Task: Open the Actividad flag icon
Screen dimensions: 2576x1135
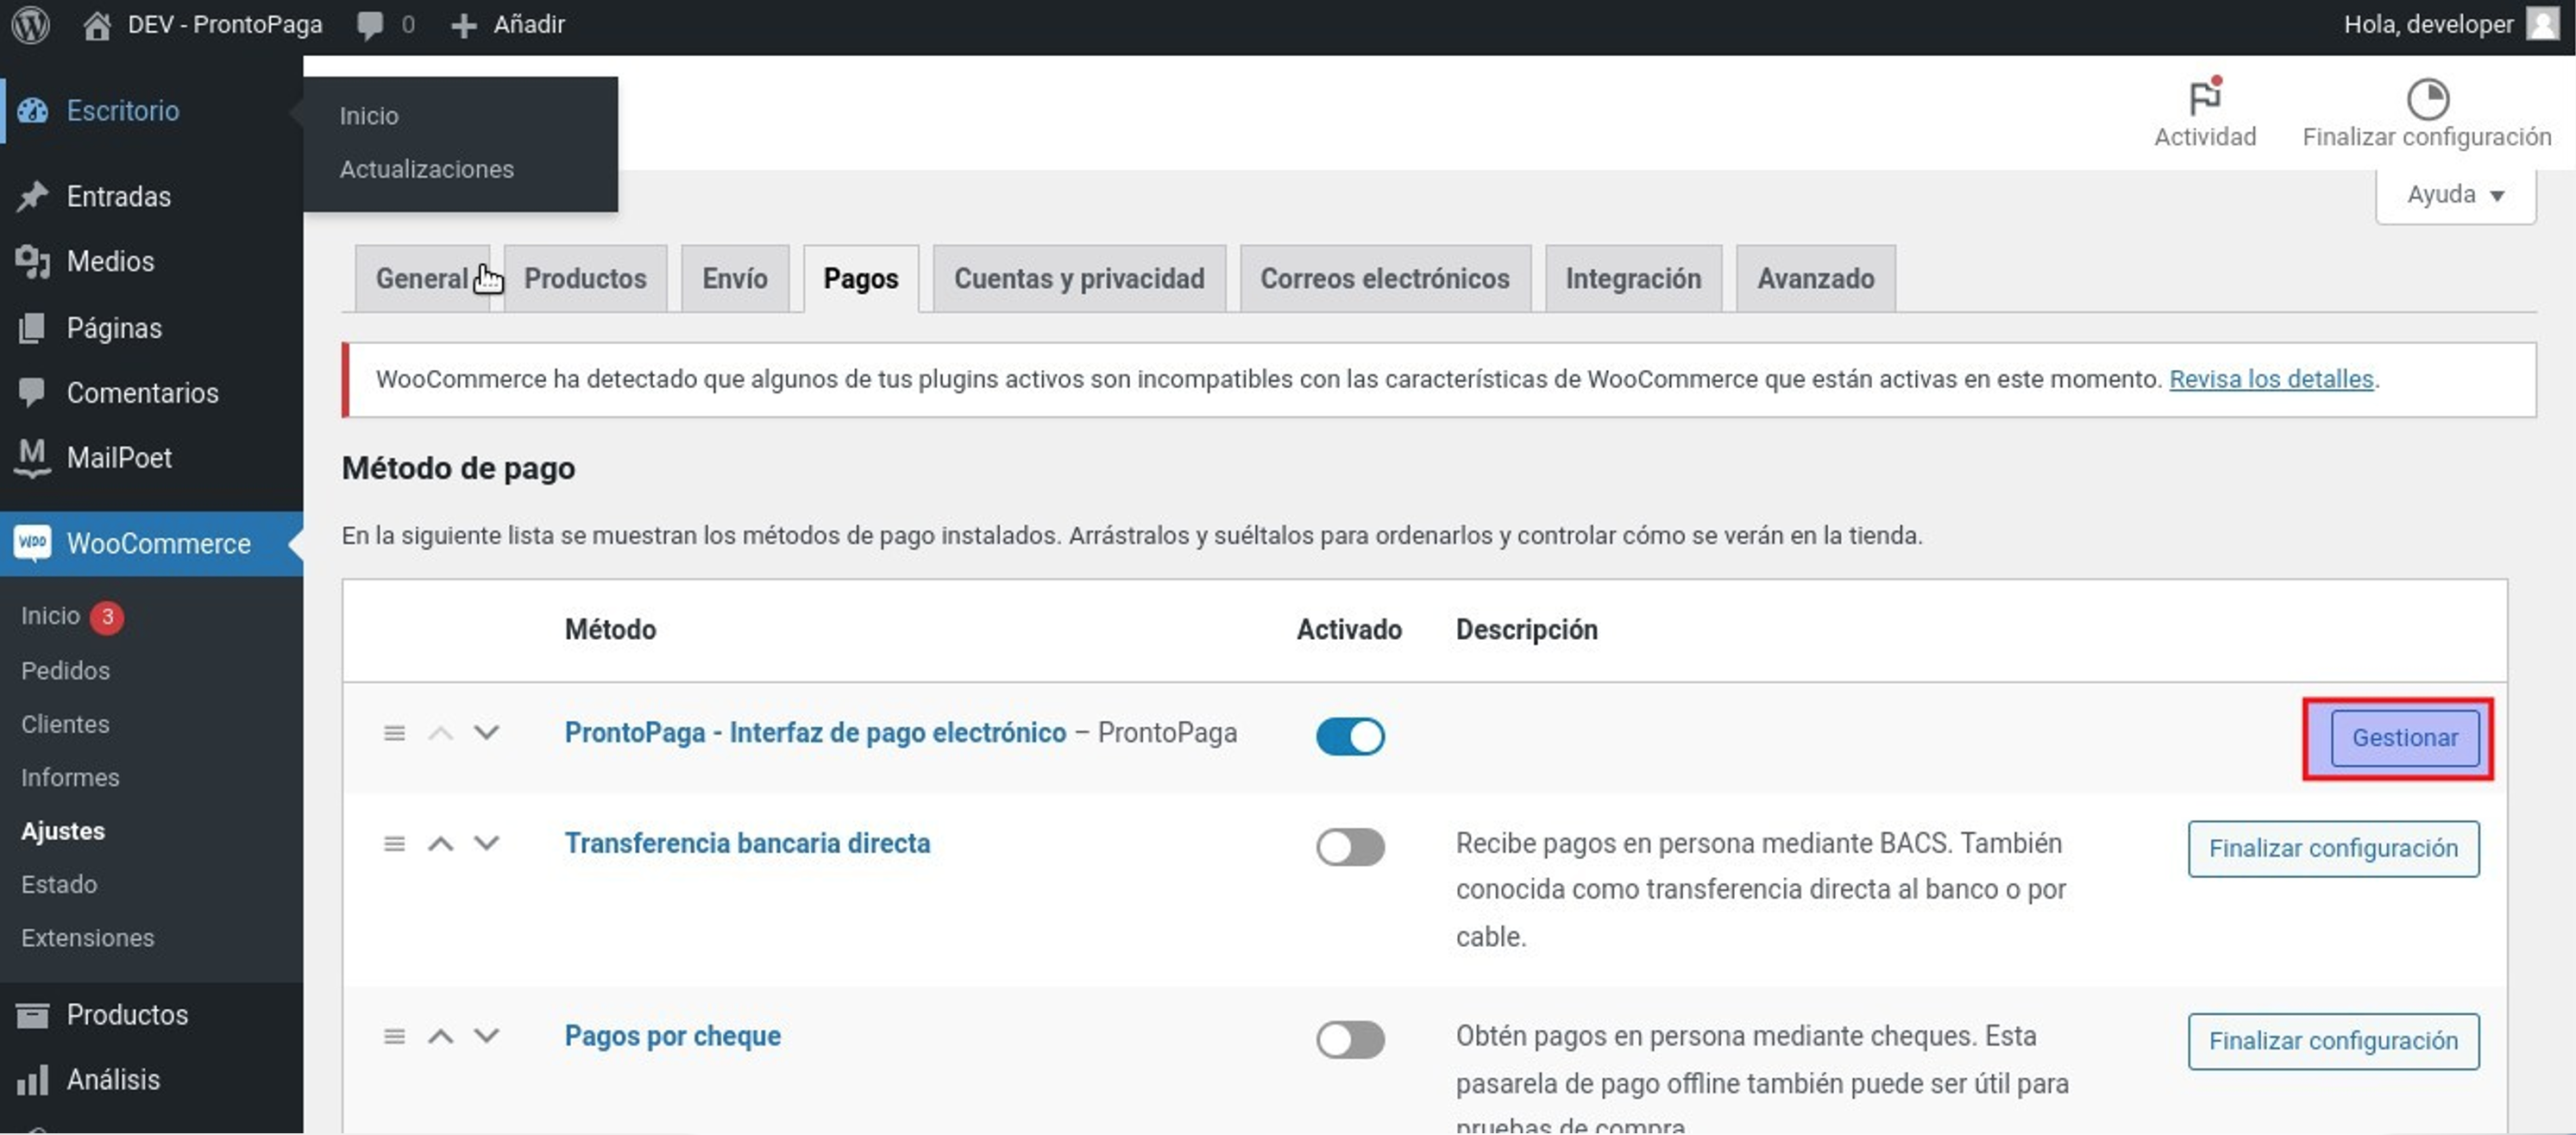Action: tap(2204, 99)
